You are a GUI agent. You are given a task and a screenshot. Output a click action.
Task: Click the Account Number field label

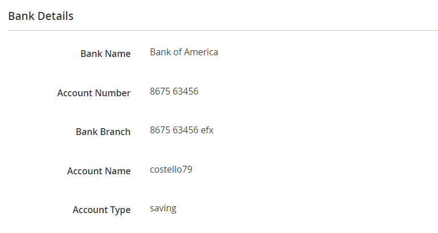pos(94,93)
